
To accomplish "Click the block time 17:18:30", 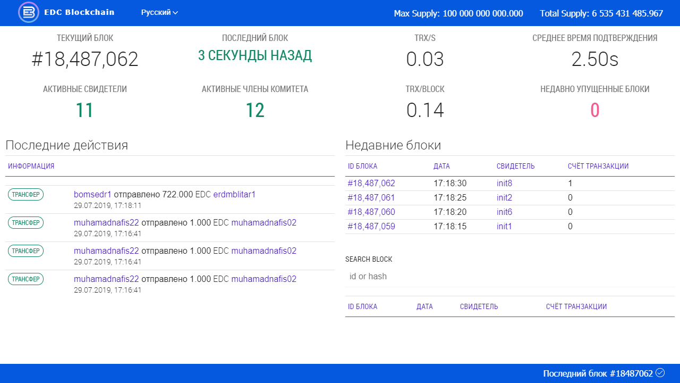I will pyautogui.click(x=450, y=184).
